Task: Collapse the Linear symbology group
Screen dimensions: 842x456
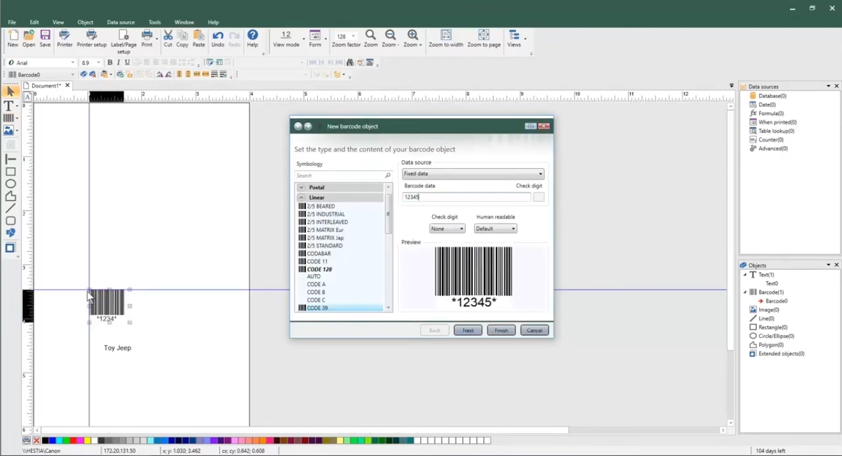Action: 302,197
